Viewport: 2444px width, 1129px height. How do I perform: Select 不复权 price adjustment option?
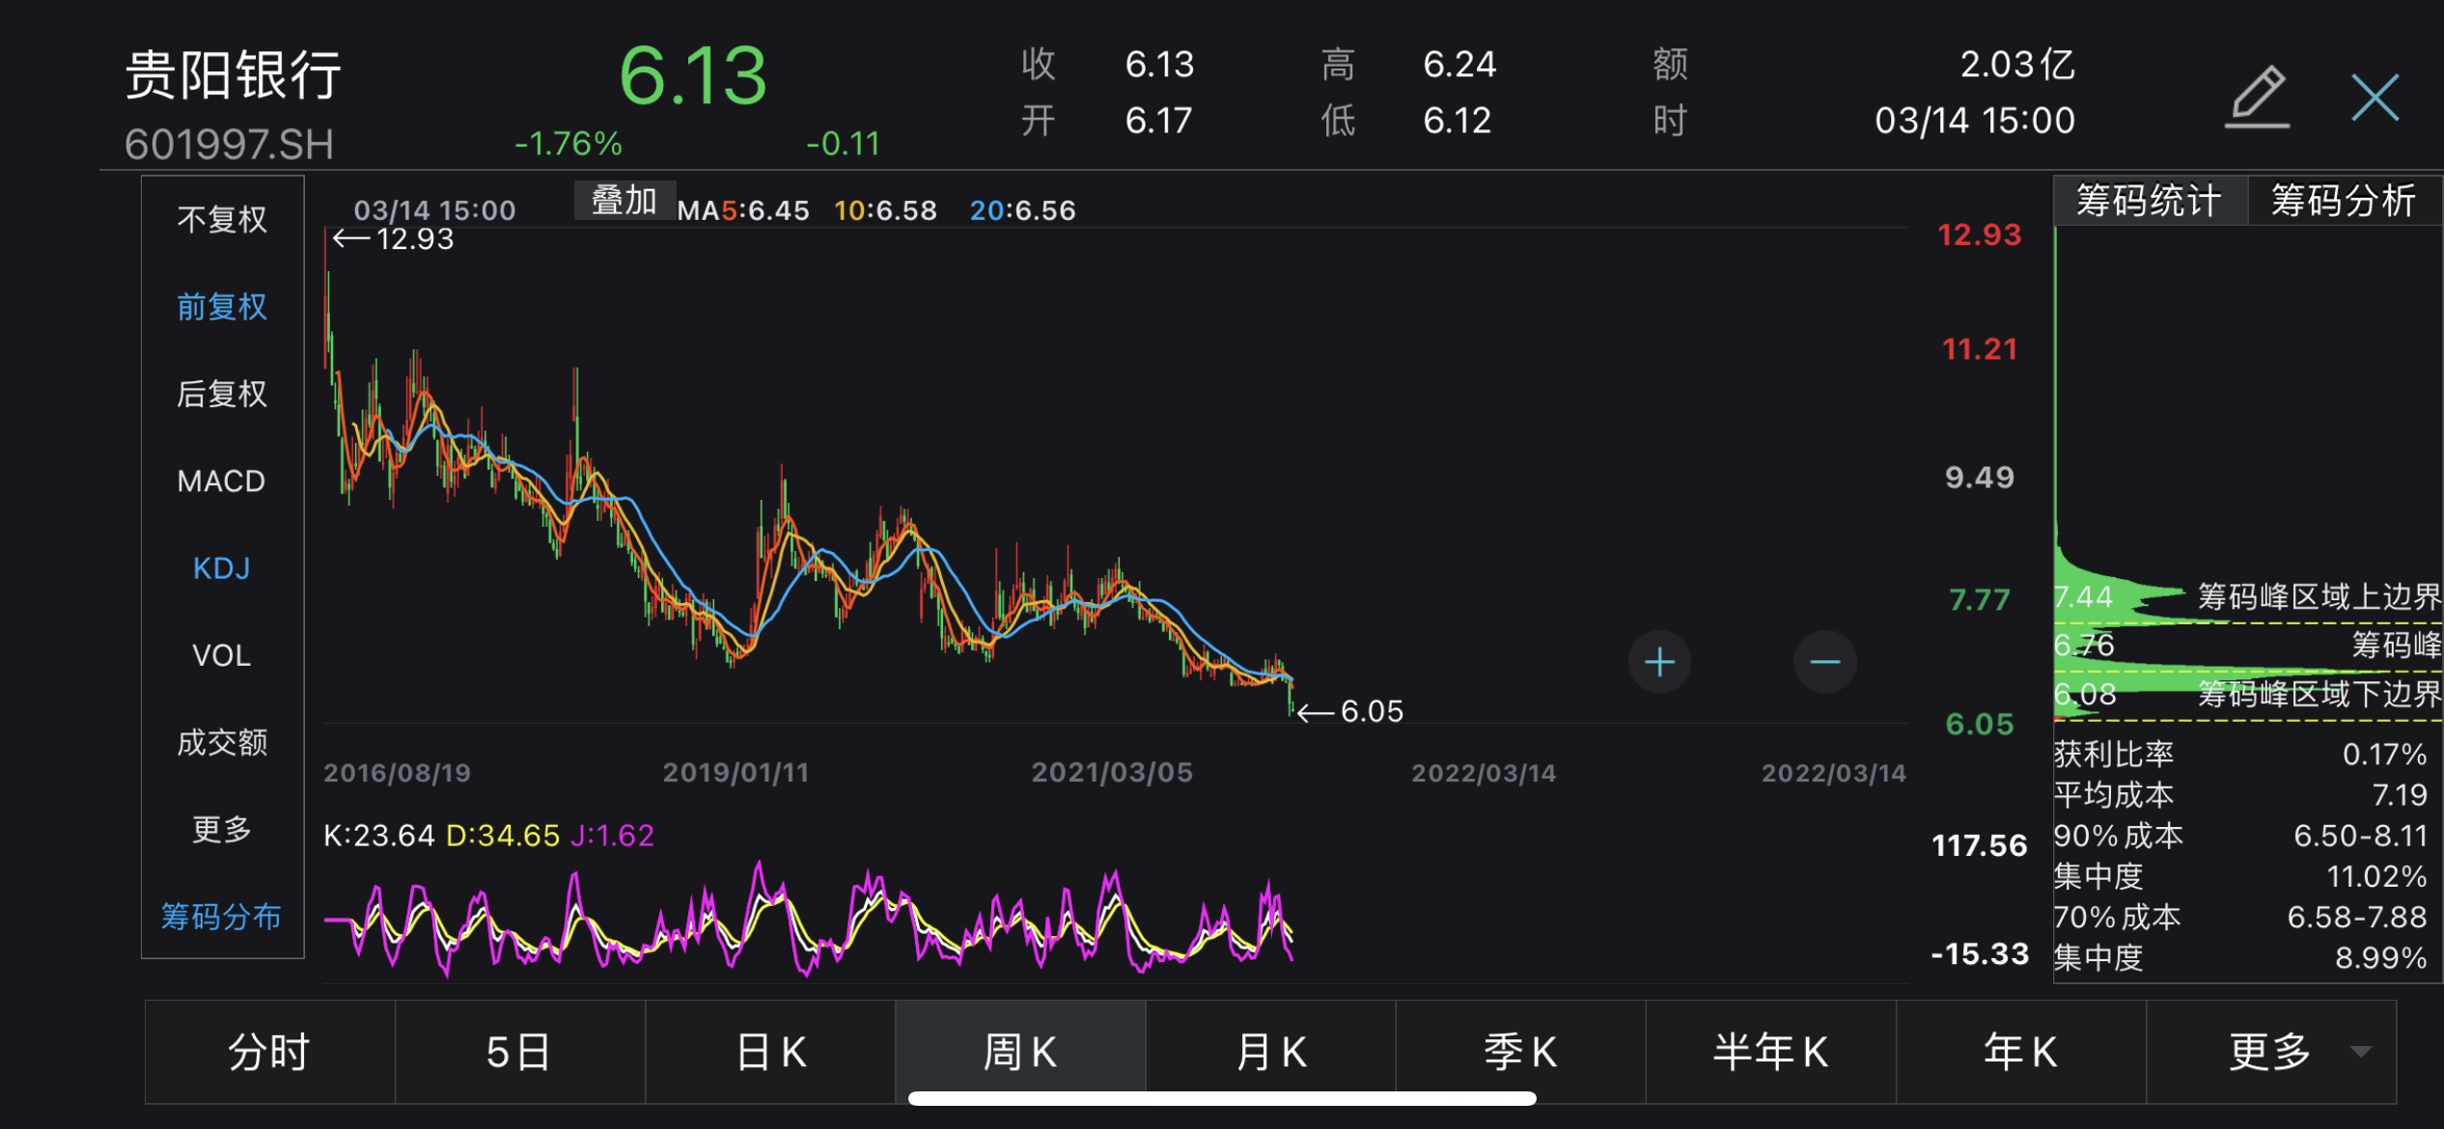[222, 220]
